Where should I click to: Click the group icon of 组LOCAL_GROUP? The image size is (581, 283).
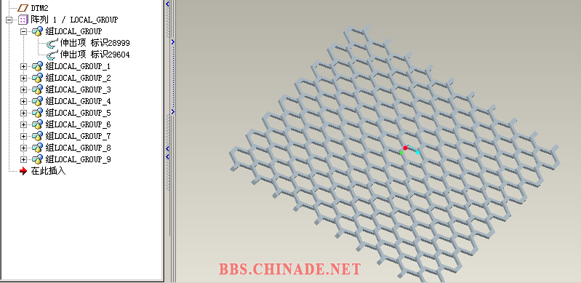[37, 31]
